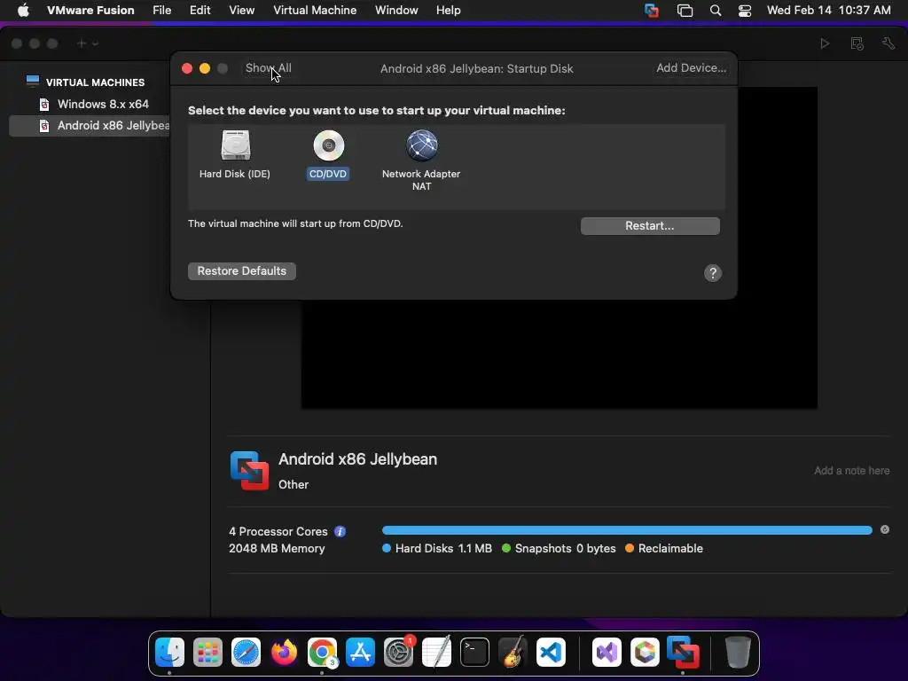Screen dimensions: 908x681
Task: Open Google Chrome from the Dock
Action: pyautogui.click(x=322, y=653)
